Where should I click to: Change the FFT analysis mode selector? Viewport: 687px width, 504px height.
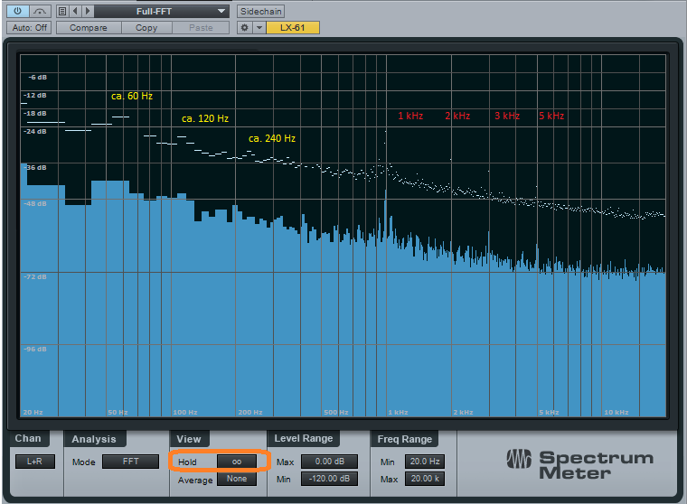click(x=130, y=462)
